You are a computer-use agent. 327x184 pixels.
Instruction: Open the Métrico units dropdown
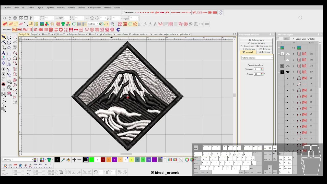pyautogui.click(x=93, y=24)
